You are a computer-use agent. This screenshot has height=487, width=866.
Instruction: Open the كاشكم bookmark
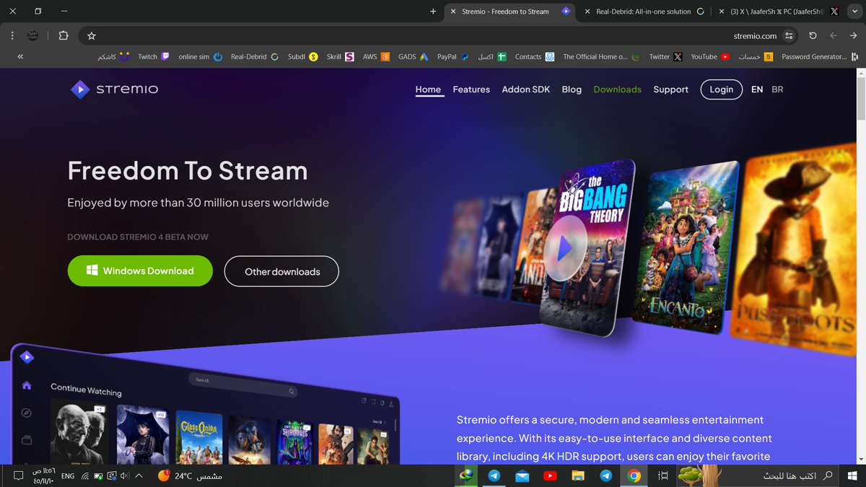pos(114,56)
